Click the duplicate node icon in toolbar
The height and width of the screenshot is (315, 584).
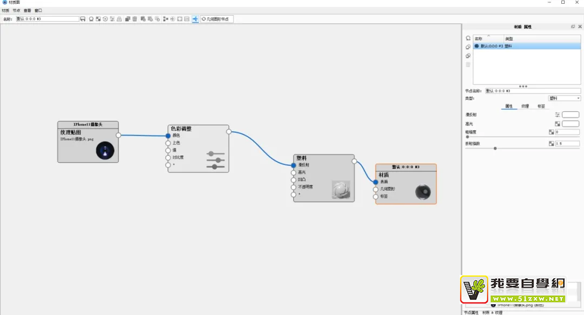click(128, 19)
